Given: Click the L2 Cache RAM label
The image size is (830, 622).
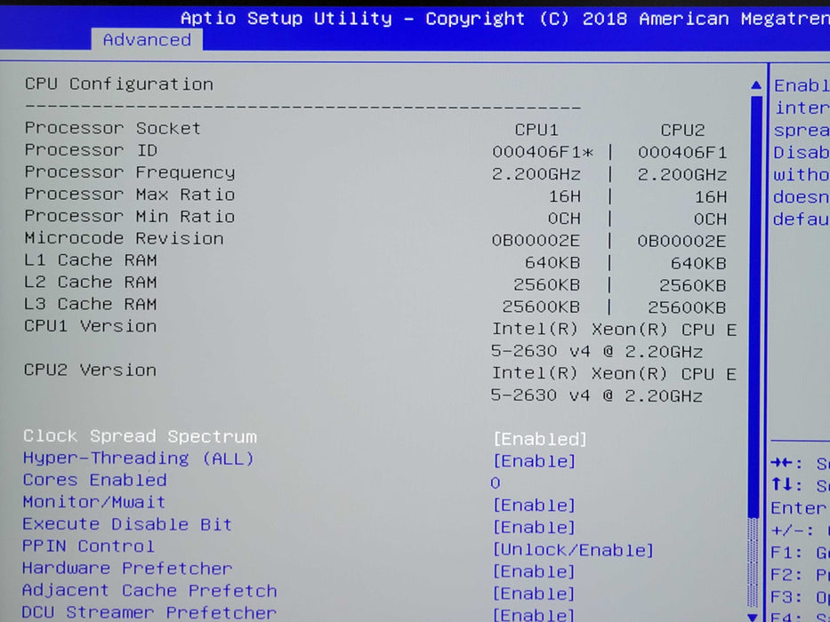Looking at the screenshot, I should click(x=91, y=282).
